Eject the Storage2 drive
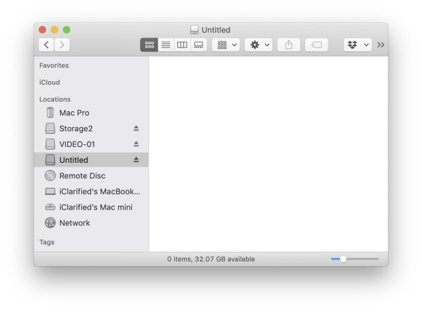Viewport: 422px width, 311px height. click(x=136, y=128)
